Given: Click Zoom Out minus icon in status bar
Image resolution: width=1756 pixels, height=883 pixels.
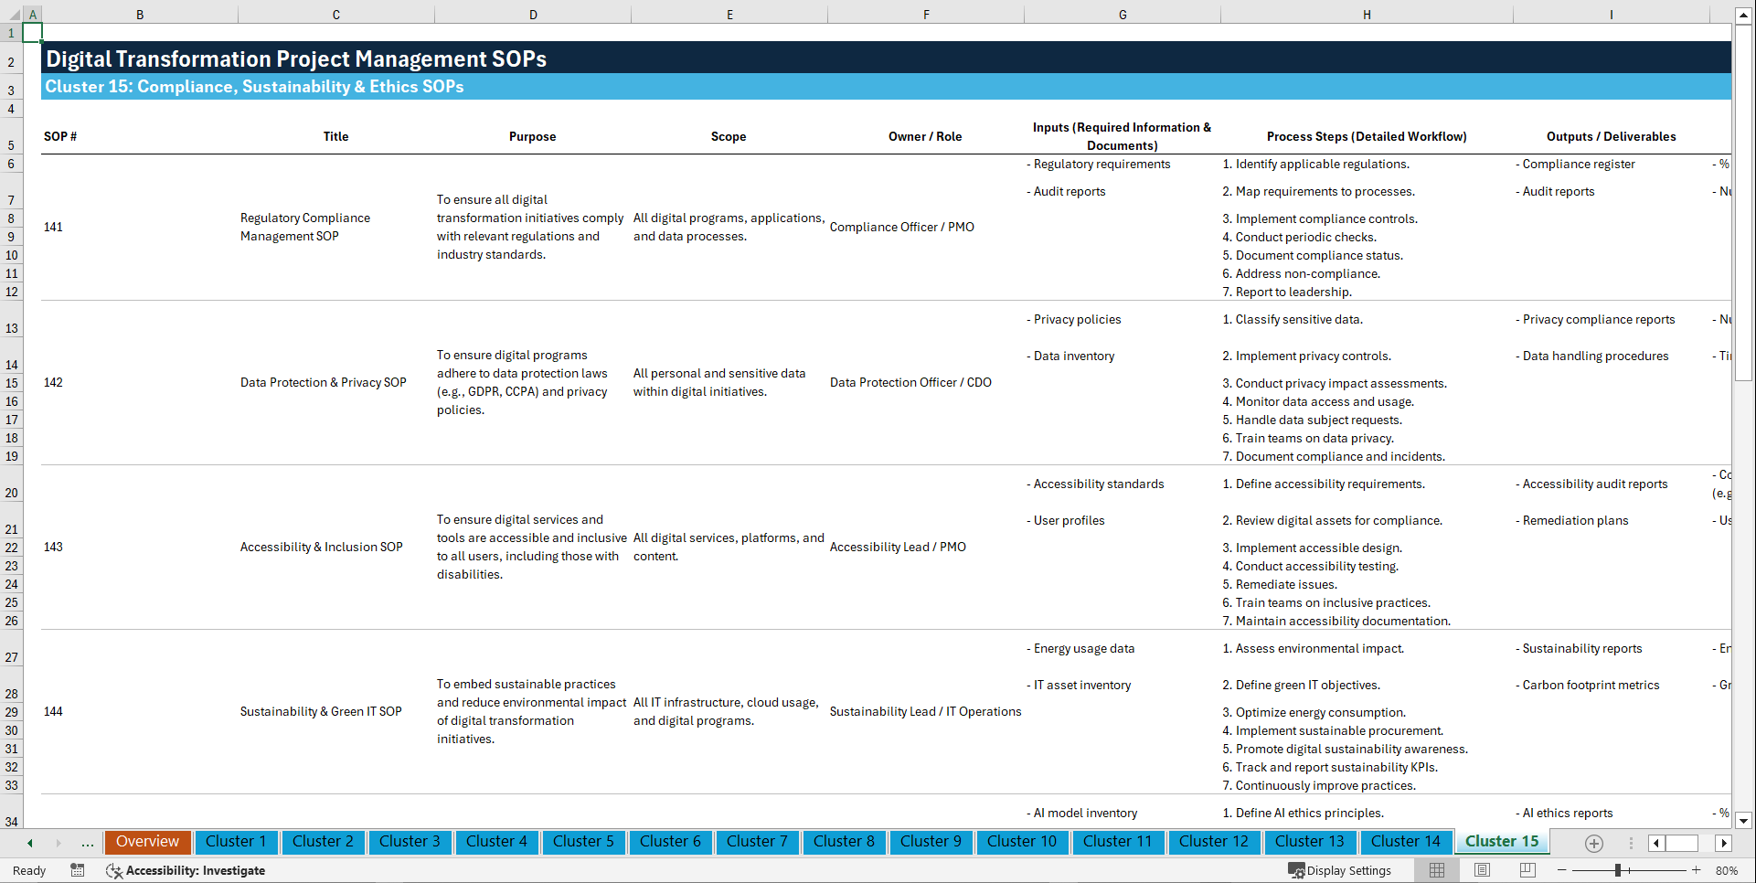Looking at the screenshot, I should [x=1562, y=870].
